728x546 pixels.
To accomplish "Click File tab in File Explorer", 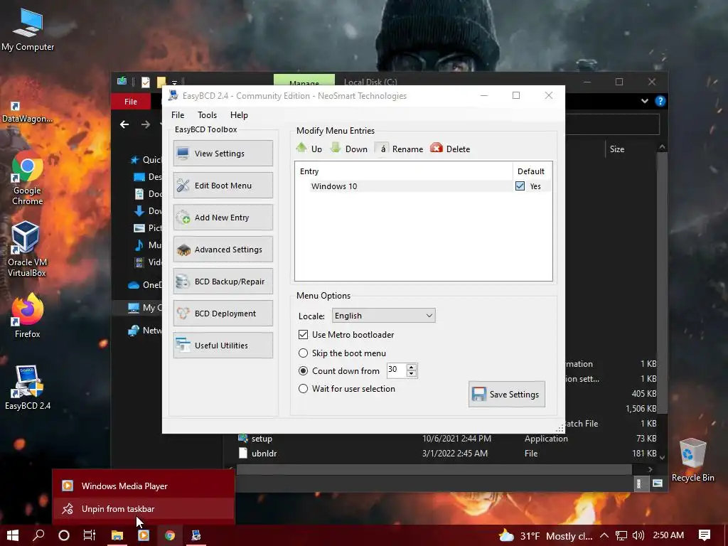I will click(x=131, y=101).
